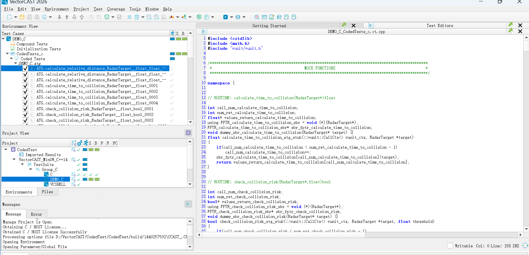The width and height of the screenshot is (529, 255).
Task: Click the solid up arrow toolbar icon
Action: [67, 17]
